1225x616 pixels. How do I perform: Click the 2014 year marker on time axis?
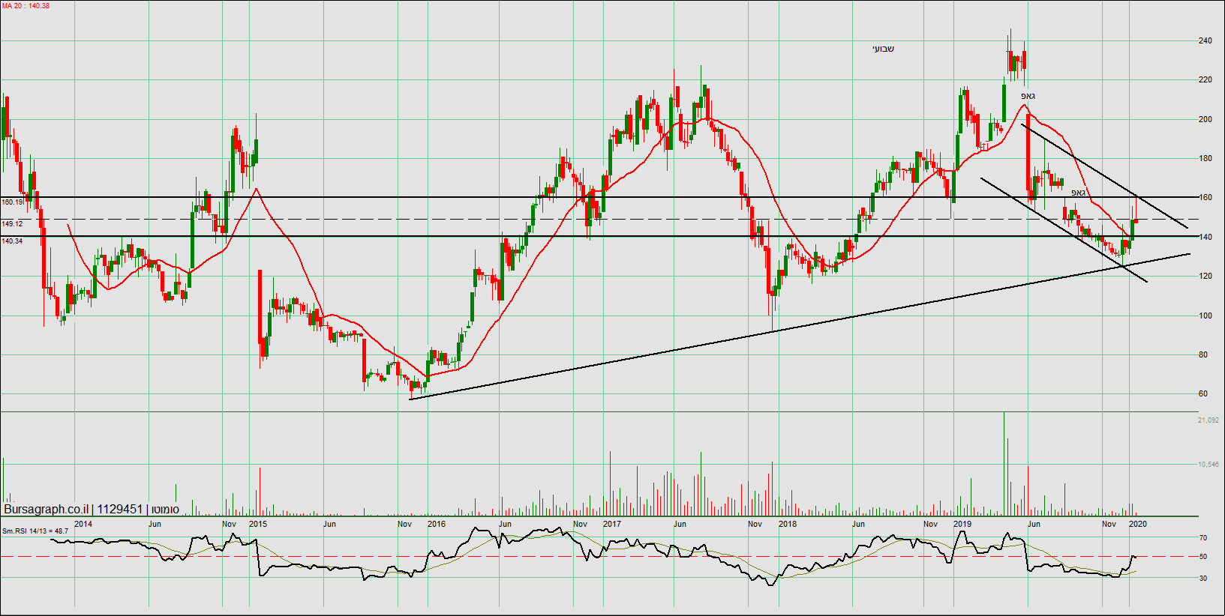click(83, 524)
